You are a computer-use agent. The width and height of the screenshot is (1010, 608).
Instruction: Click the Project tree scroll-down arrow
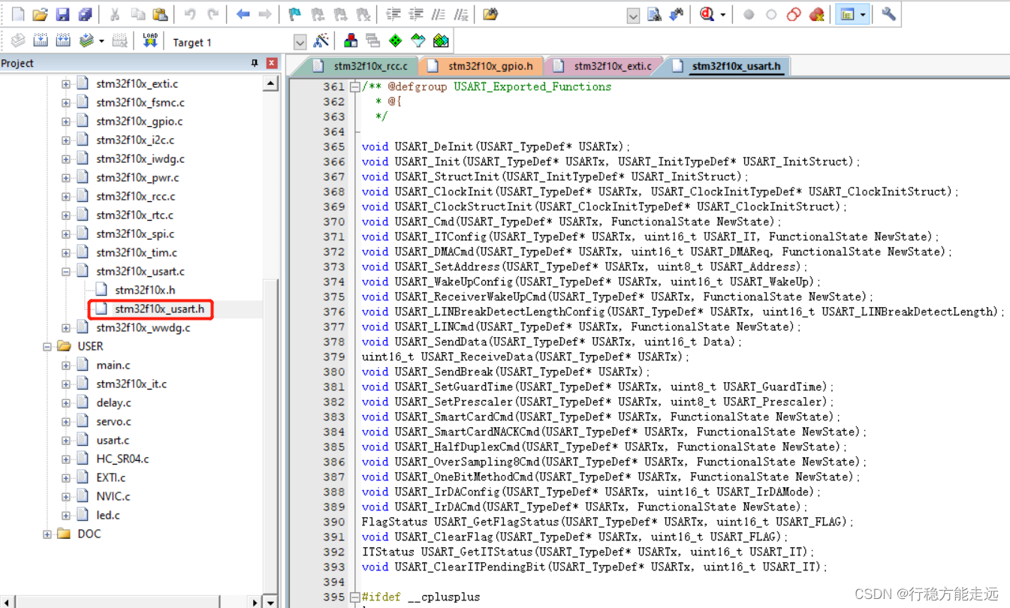tap(271, 601)
